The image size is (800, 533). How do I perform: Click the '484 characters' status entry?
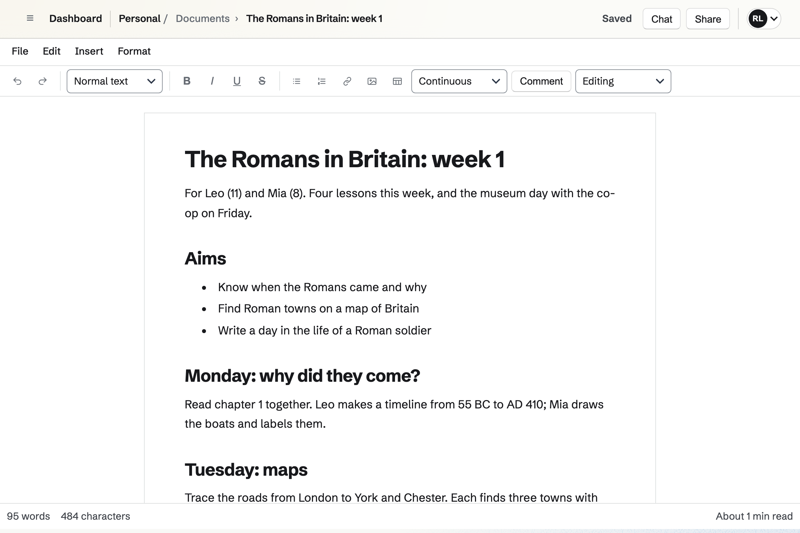click(96, 516)
